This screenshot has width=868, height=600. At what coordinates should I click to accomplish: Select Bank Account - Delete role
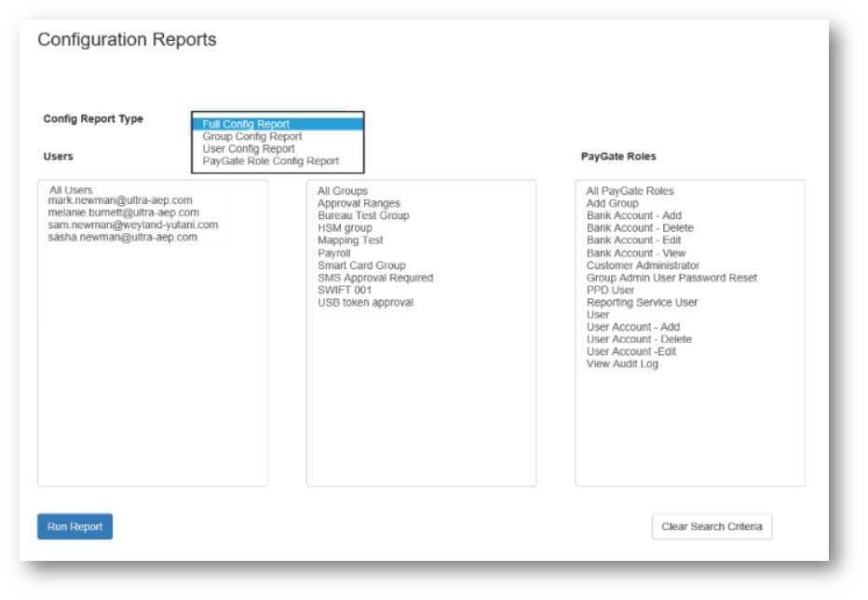[639, 227]
